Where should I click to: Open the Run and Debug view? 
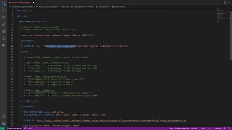[4, 24]
